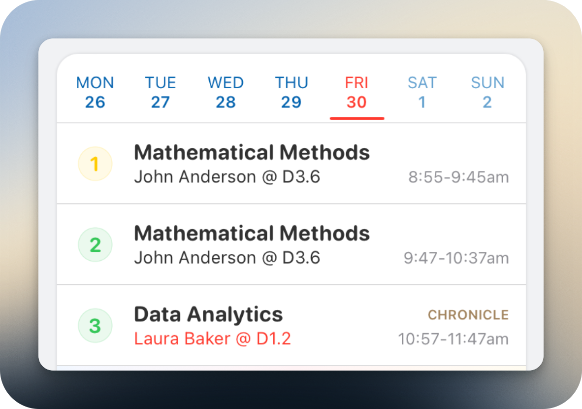Click the CHRONICLE label
The height and width of the screenshot is (409, 582).
pos(468,315)
